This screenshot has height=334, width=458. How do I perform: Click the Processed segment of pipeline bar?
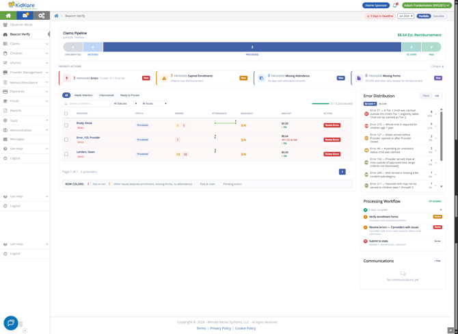(252, 47)
